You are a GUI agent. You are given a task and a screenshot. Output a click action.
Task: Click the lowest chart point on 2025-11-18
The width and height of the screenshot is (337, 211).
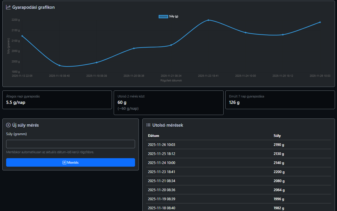tap(59, 65)
